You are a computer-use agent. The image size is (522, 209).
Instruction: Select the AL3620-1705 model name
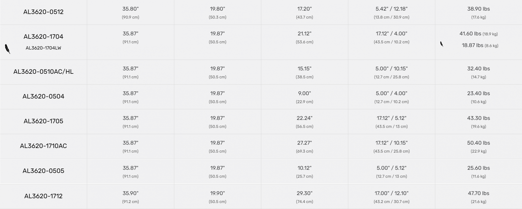43,121
